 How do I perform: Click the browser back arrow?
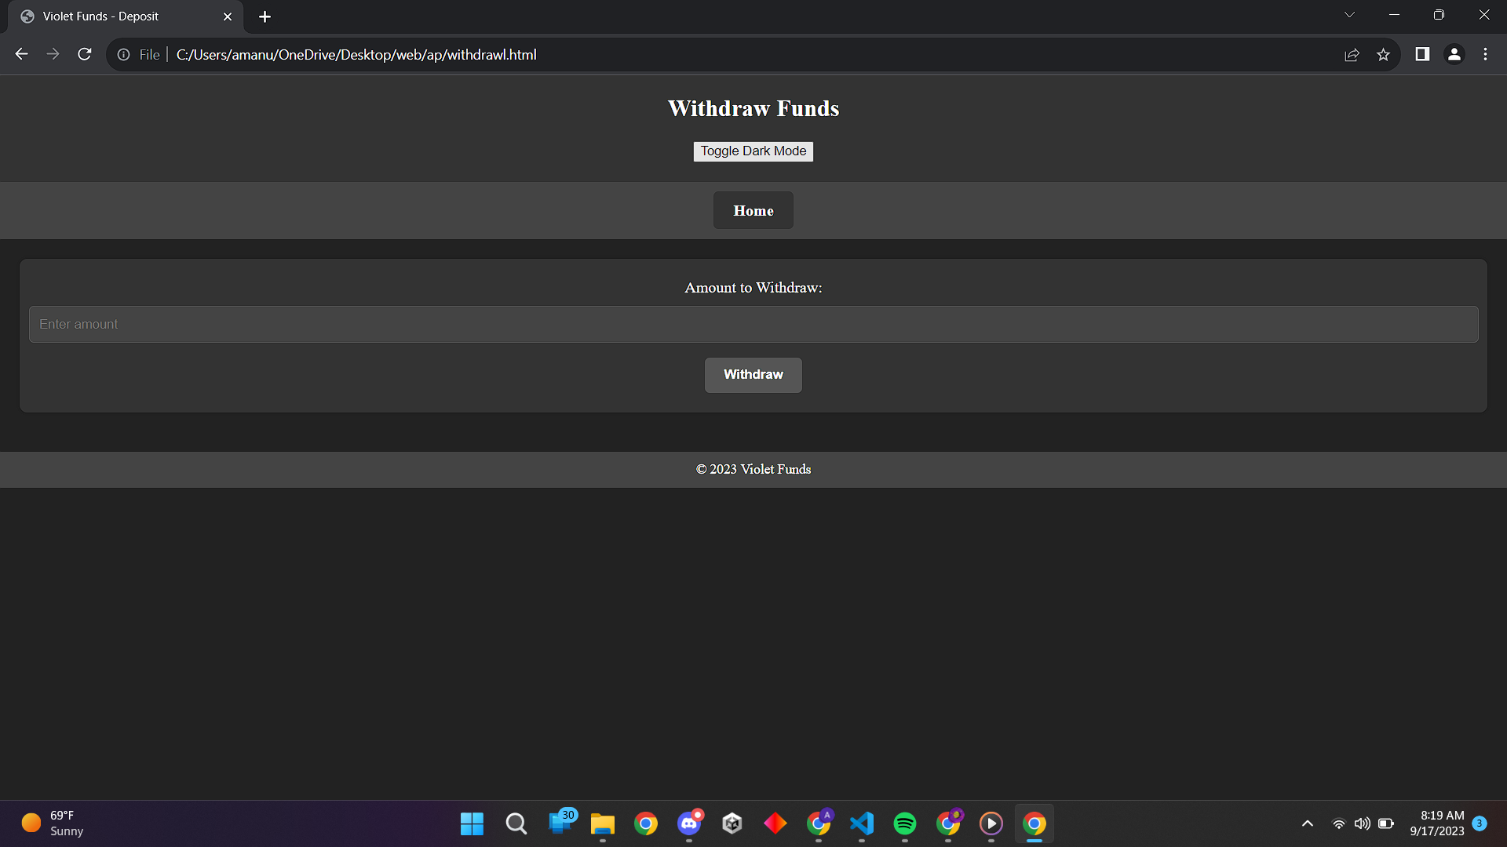(x=22, y=54)
